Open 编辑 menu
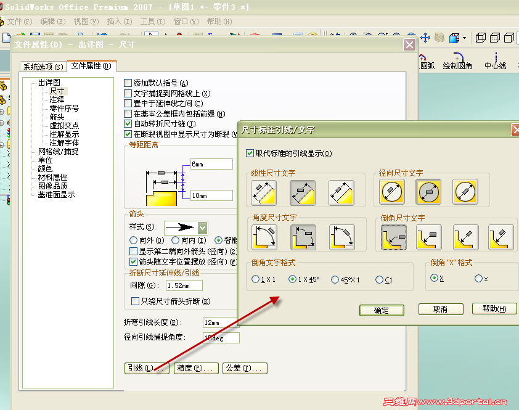 (53, 22)
